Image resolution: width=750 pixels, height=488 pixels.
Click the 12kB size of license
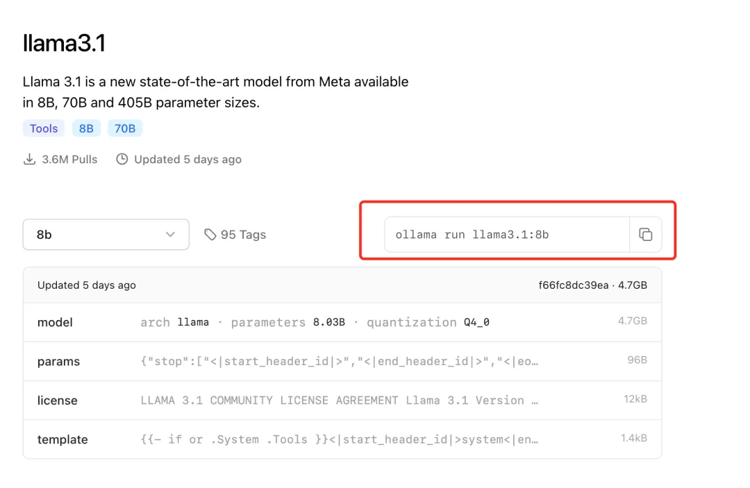pyautogui.click(x=635, y=399)
